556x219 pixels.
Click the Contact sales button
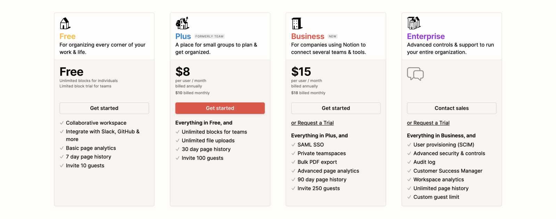452,108
